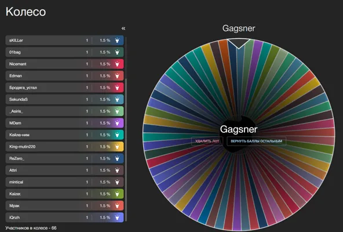Click the highlight icon in SekundaS row
Image resolution: width=343 pixels, height=232 pixels.
[117, 99]
